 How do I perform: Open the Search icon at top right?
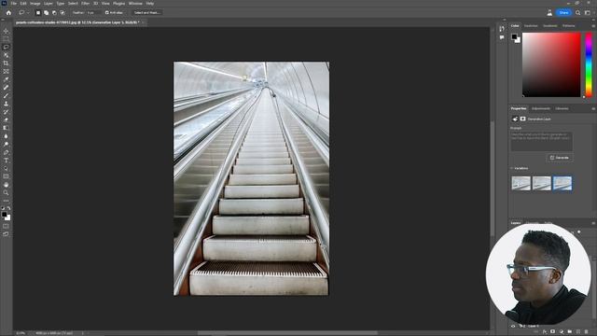(x=578, y=12)
